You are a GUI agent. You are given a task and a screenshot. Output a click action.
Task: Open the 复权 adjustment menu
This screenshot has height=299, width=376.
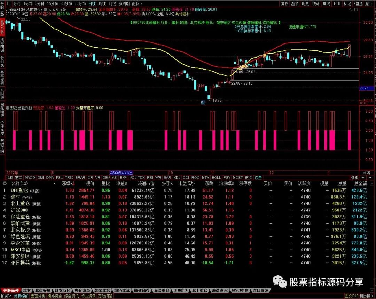[285, 3]
